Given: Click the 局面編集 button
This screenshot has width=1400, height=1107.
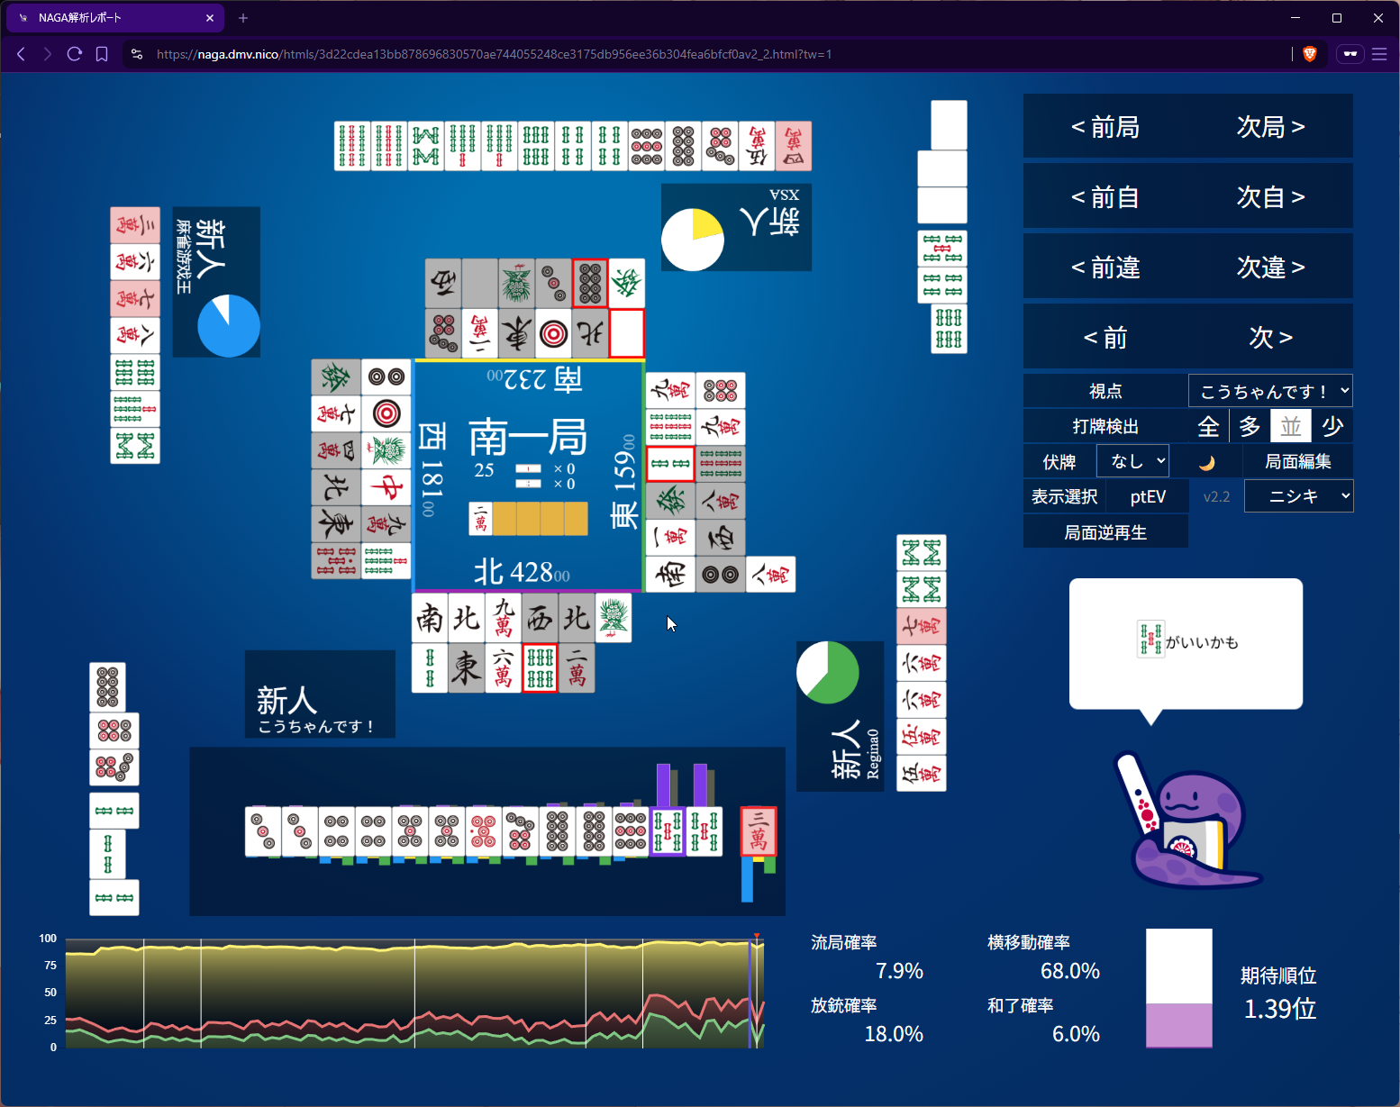Looking at the screenshot, I should (x=1297, y=461).
